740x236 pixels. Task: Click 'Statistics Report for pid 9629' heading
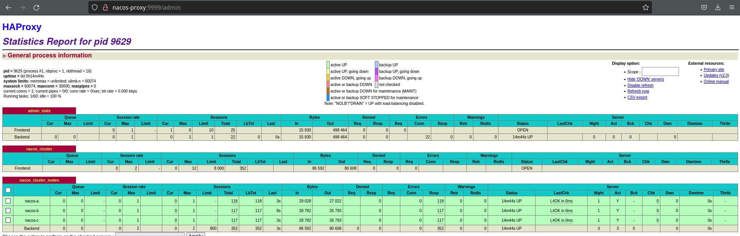click(x=67, y=42)
